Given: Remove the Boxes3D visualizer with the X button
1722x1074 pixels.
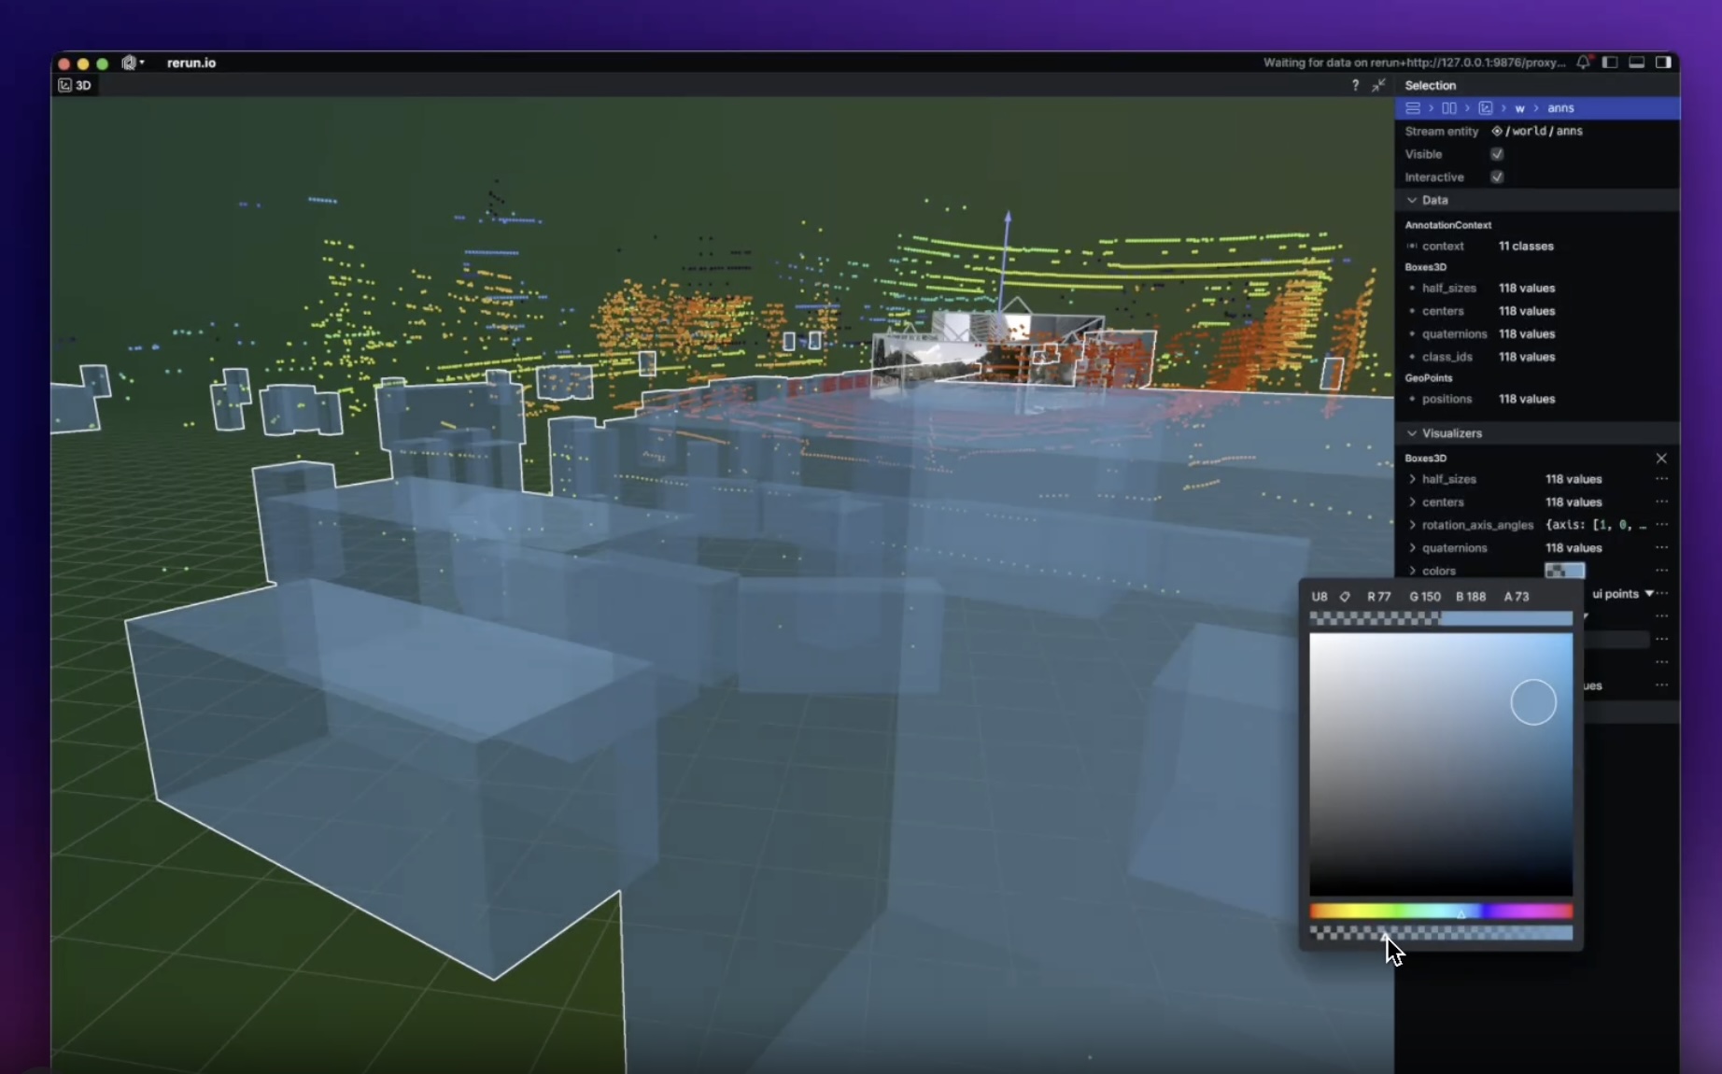Looking at the screenshot, I should [1661, 459].
